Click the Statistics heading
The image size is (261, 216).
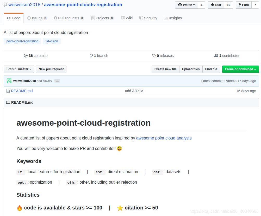tap(28, 195)
